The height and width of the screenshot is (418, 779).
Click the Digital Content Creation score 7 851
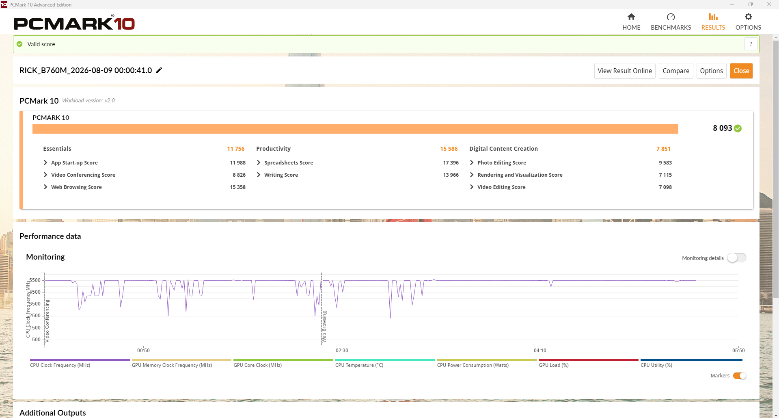pos(663,149)
